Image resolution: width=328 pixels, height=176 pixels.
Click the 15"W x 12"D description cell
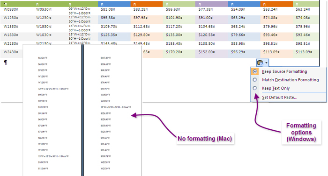pos(80,28)
